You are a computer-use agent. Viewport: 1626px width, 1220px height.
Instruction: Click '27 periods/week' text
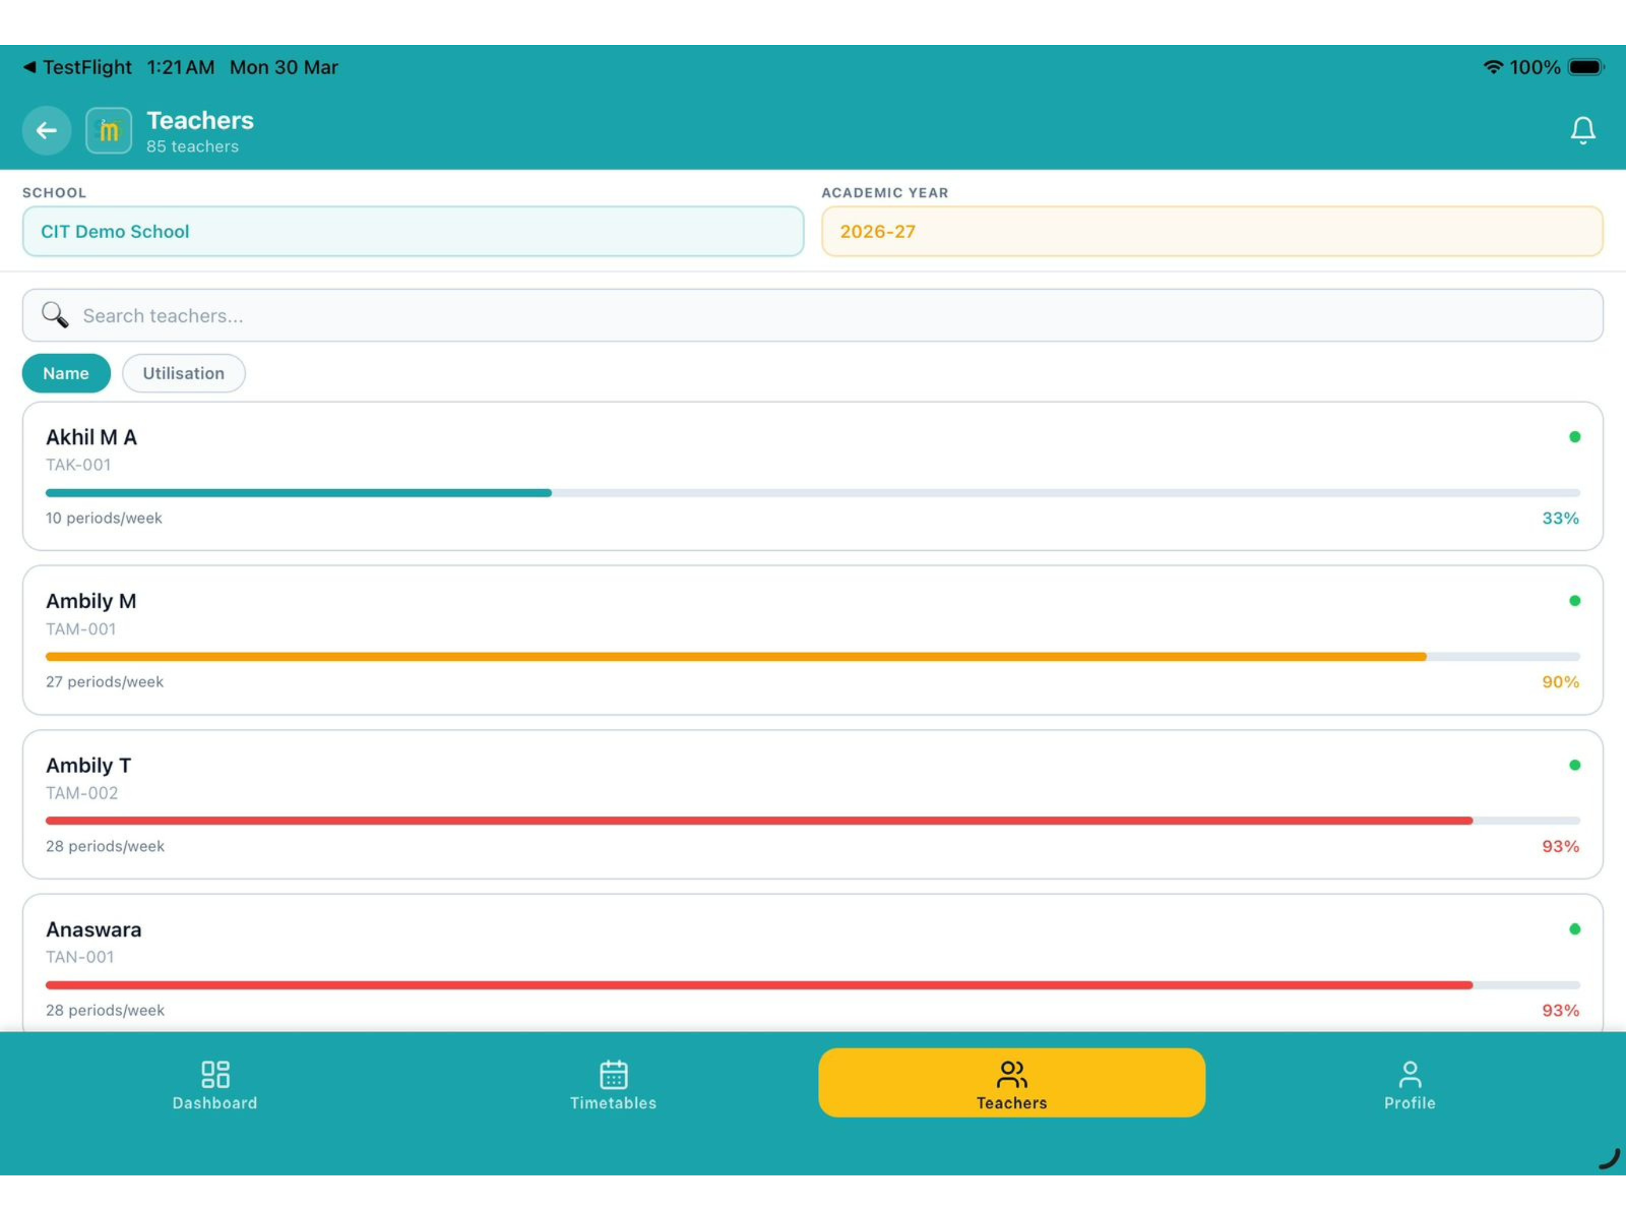coord(105,682)
